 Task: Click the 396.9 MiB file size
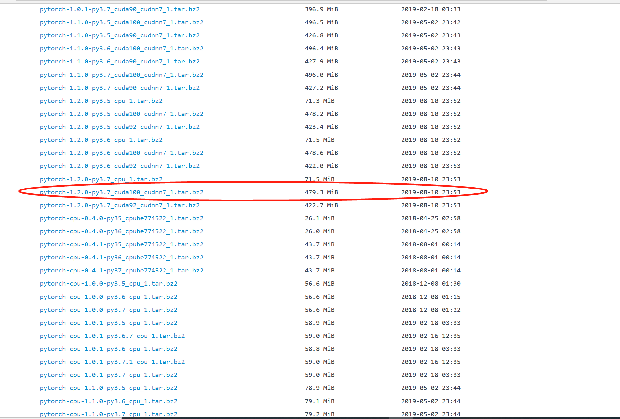click(x=321, y=9)
